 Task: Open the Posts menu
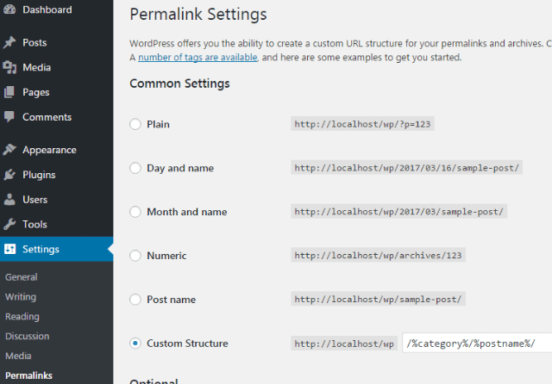click(34, 42)
